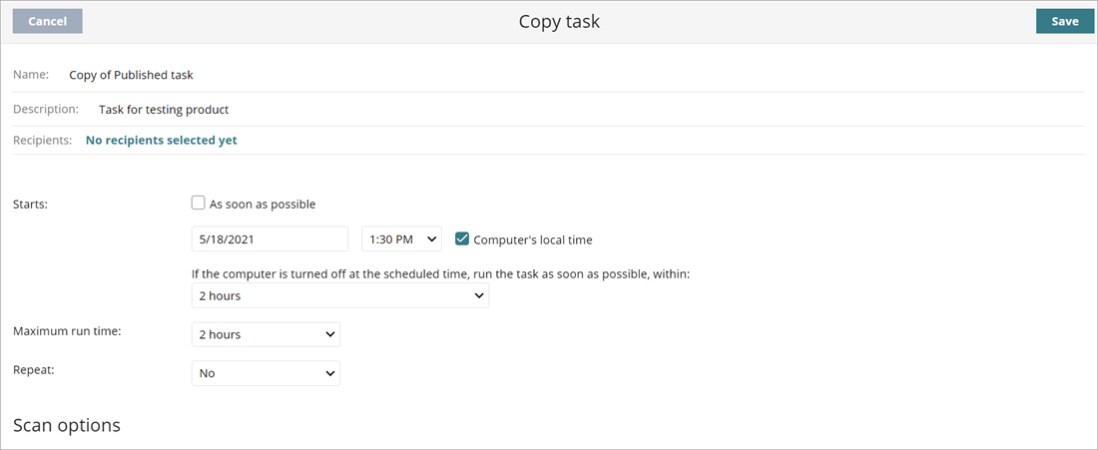1098x450 pixels.
Task: Click the 'Copy task' dialog title
Action: click(559, 21)
